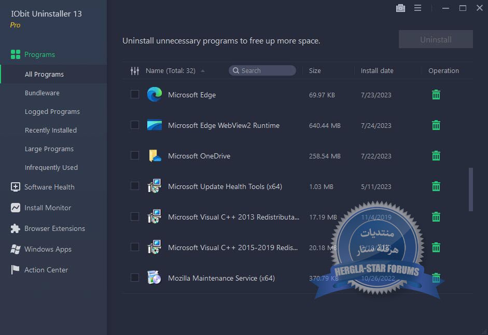Image resolution: width=488 pixels, height=335 pixels.
Task: Click the Windows Apps logo icon
Action: point(15,249)
